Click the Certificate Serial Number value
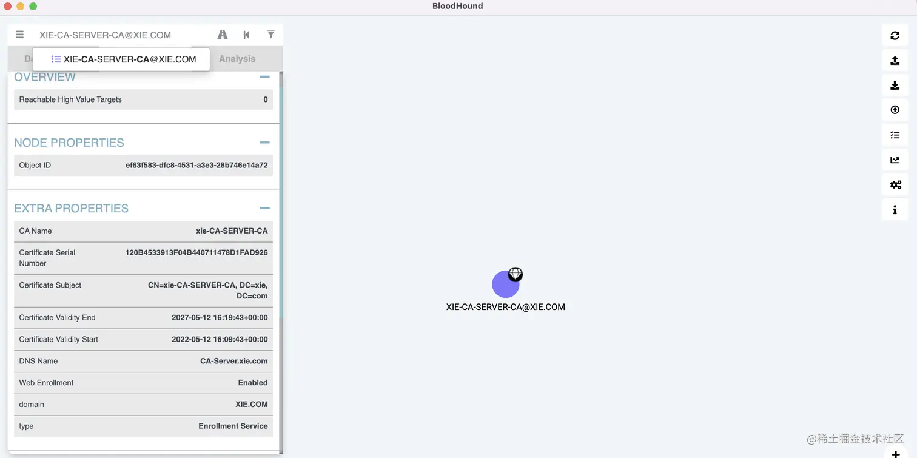917x458 pixels. point(196,252)
